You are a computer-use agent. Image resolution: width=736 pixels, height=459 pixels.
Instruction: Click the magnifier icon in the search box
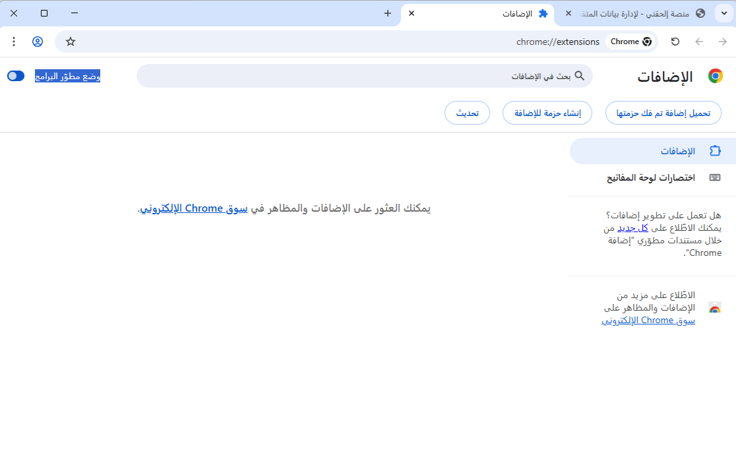(580, 76)
